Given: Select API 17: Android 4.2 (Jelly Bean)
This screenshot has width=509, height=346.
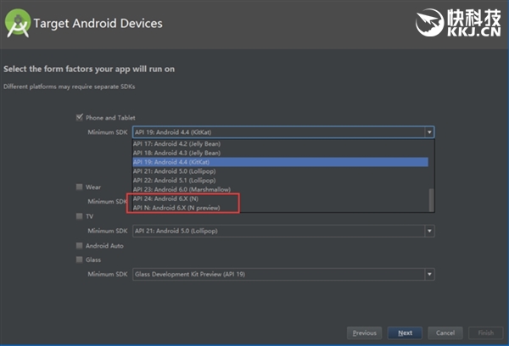Looking at the screenshot, I should 281,144.
